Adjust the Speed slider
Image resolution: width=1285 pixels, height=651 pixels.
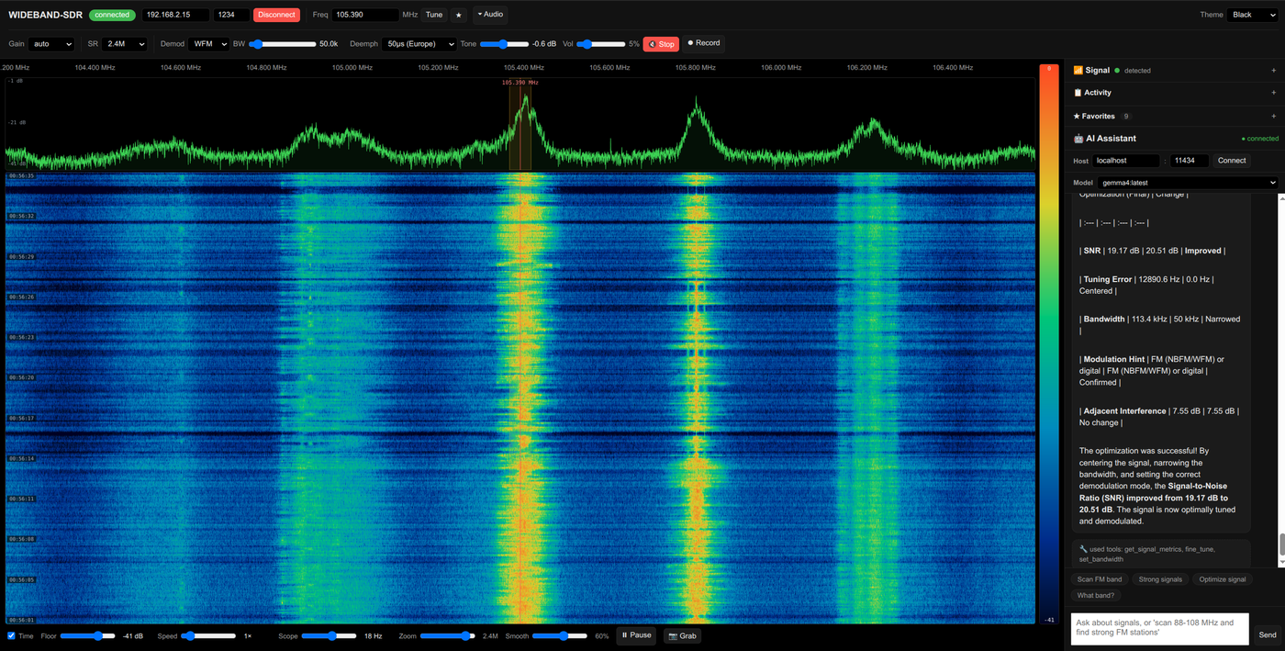click(x=208, y=635)
